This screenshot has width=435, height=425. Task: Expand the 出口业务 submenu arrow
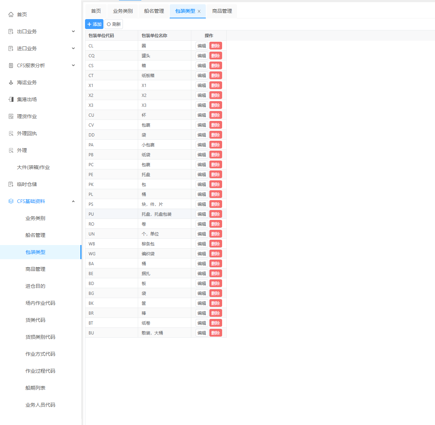pos(73,31)
